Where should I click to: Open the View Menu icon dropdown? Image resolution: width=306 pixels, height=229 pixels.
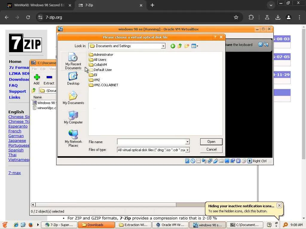(195, 46)
